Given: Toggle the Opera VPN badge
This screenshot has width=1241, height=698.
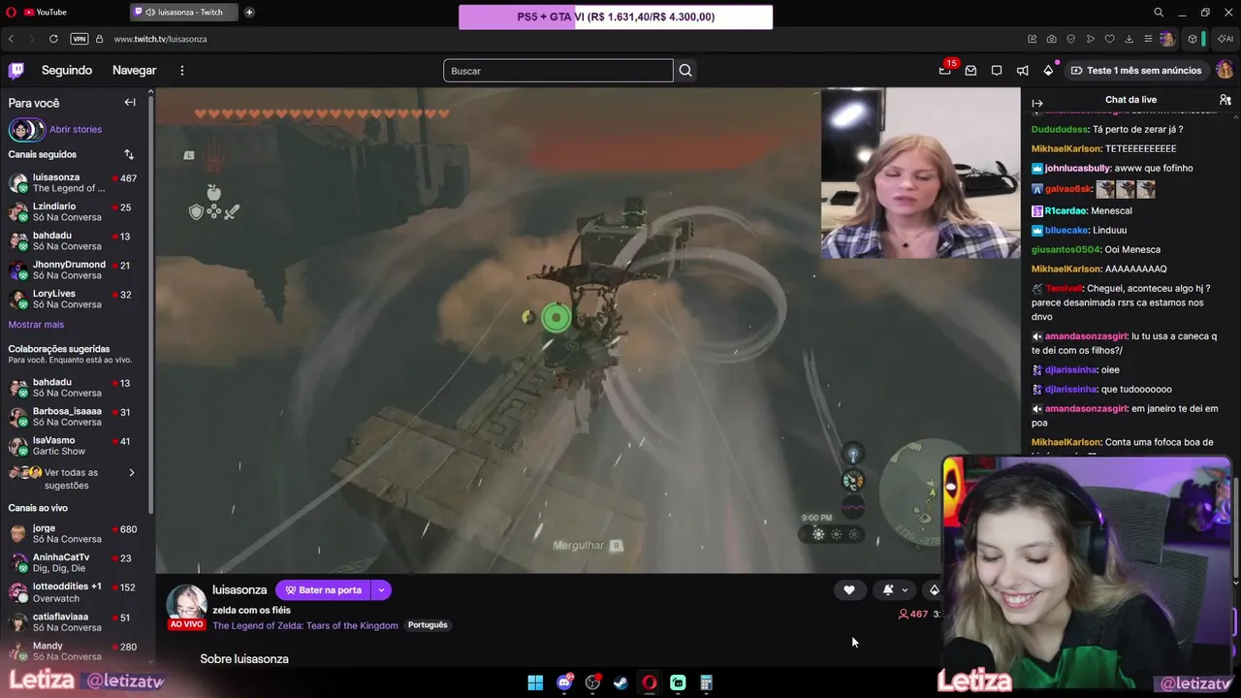Looking at the screenshot, I should tap(80, 39).
